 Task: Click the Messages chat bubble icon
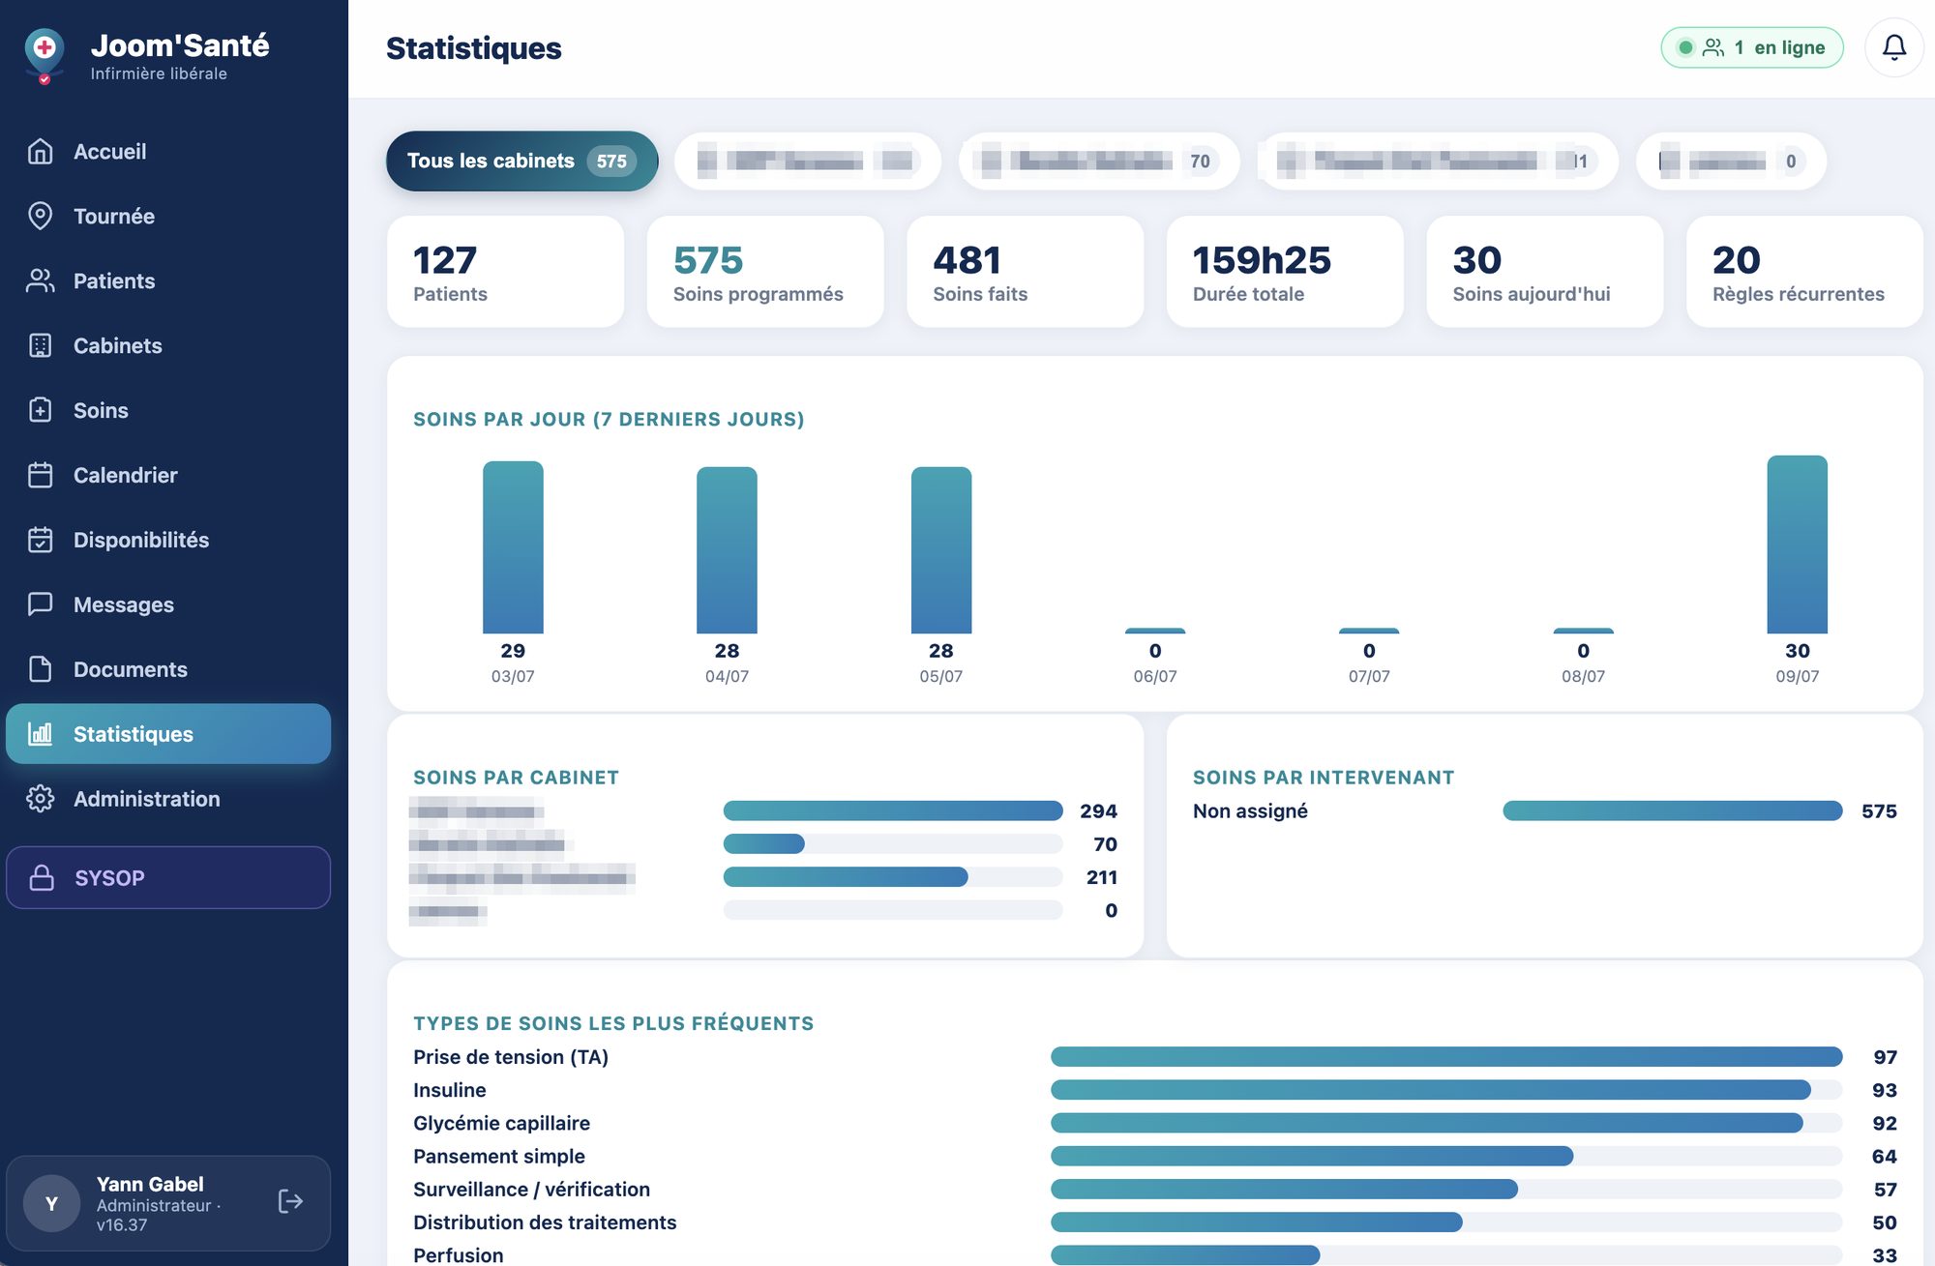[40, 604]
